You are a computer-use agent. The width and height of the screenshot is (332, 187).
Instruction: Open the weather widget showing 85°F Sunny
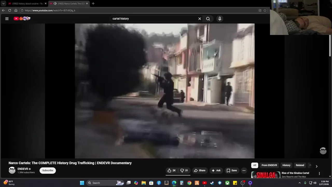click(x=9, y=183)
